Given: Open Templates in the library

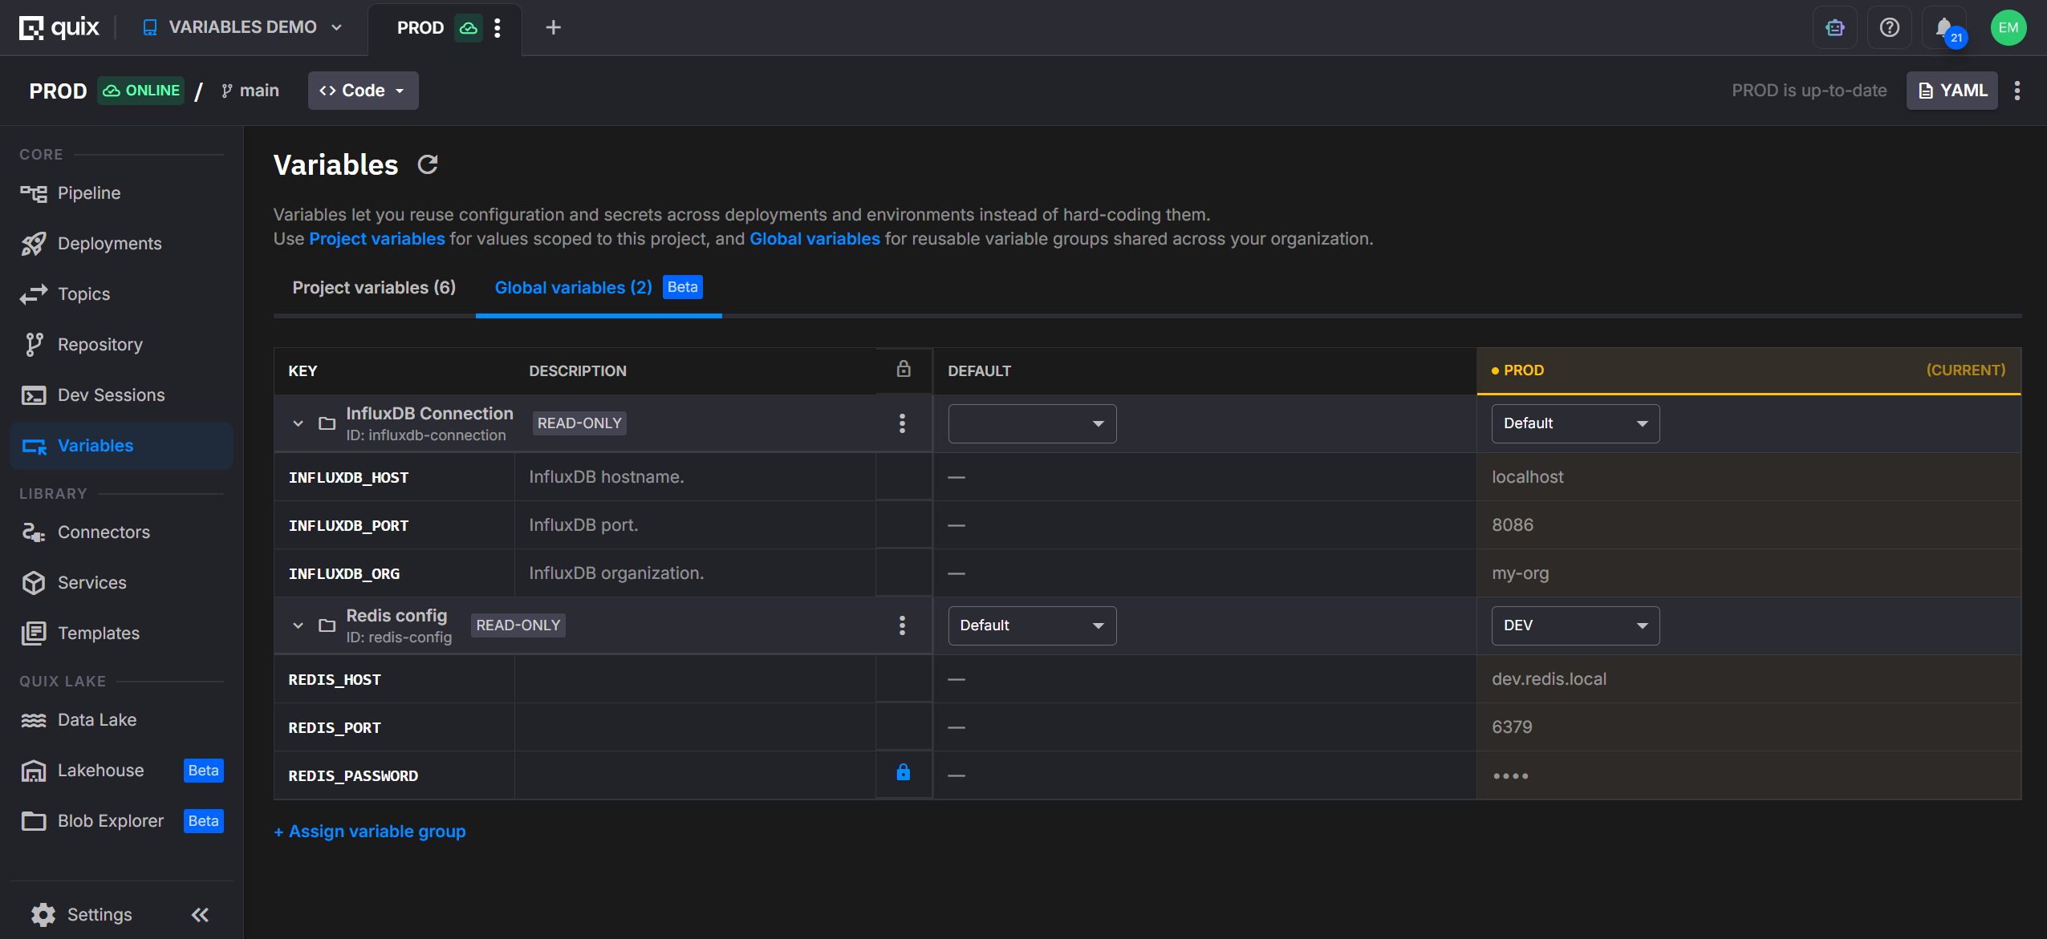Looking at the screenshot, I should click(121, 633).
